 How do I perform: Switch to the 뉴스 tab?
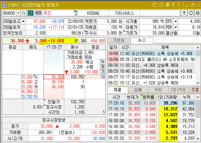[142, 40]
